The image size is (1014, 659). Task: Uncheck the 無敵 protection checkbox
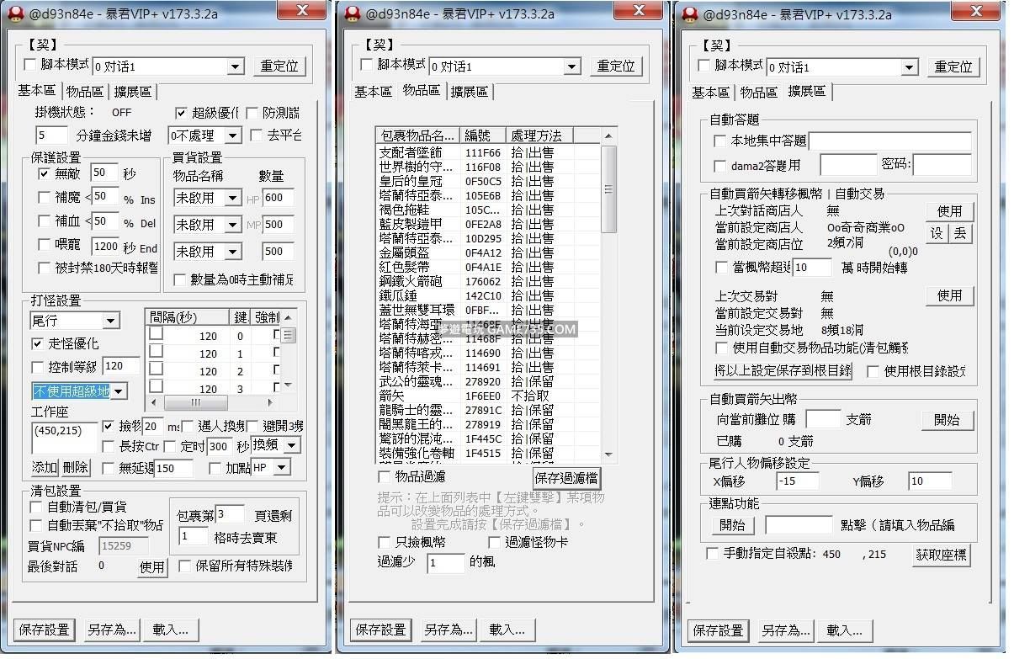[x=44, y=173]
